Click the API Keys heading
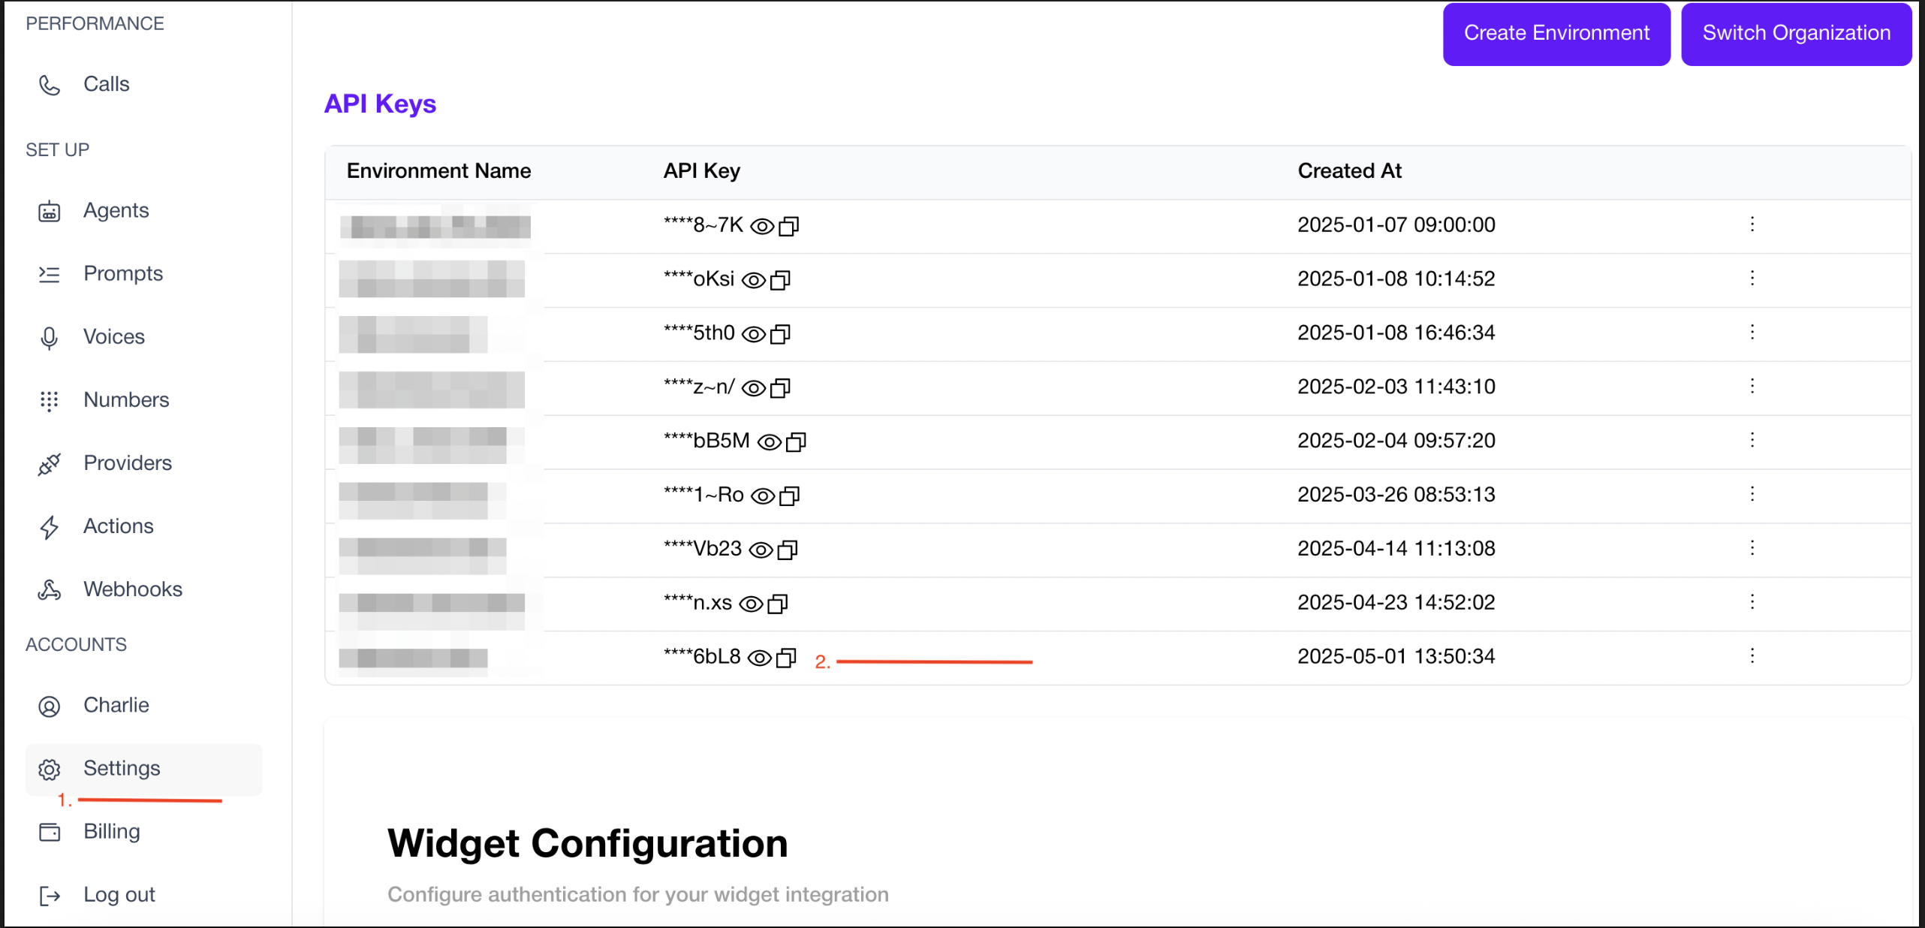Image resolution: width=1925 pixels, height=928 pixels. pyautogui.click(x=380, y=104)
